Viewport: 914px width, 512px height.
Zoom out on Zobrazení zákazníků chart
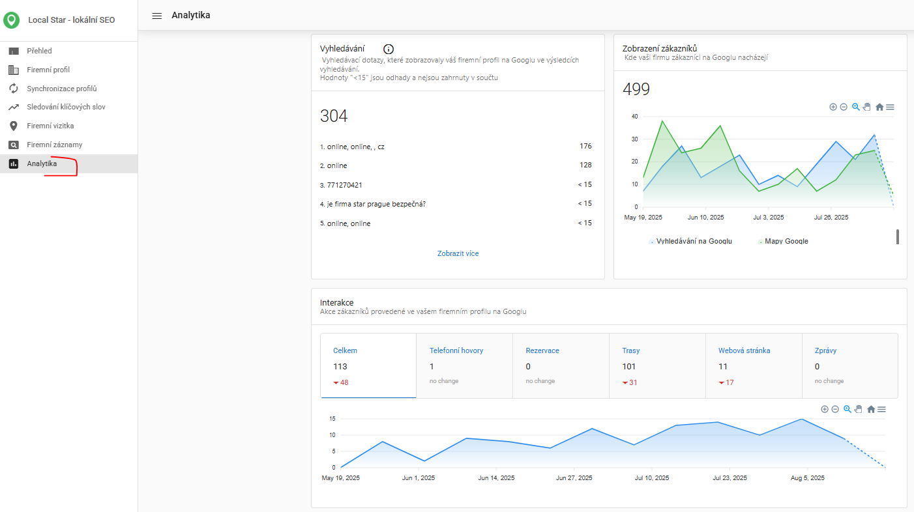pos(844,107)
